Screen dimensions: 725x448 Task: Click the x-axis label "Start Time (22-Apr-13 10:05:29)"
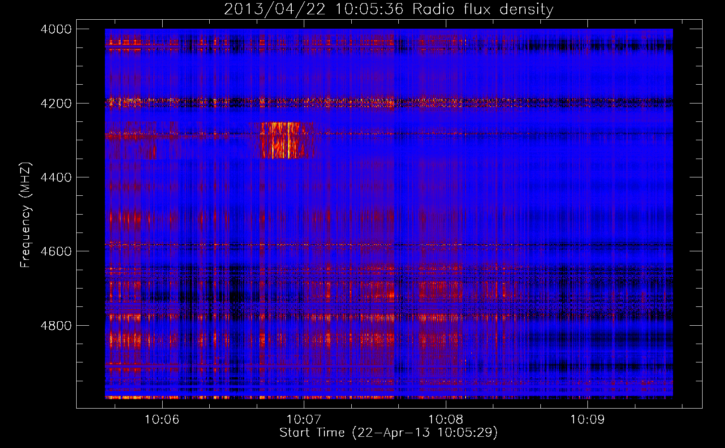point(388,433)
